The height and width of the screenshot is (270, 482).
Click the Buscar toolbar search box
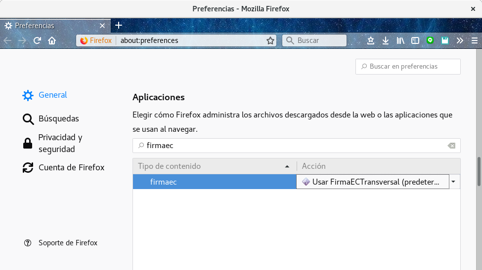(x=314, y=40)
